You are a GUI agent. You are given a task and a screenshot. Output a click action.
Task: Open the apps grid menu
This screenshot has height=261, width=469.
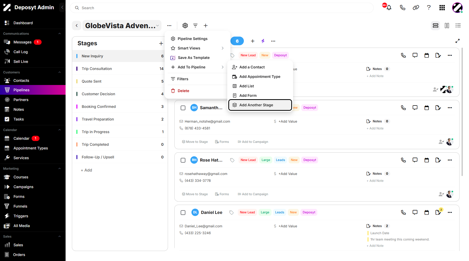[442, 8]
